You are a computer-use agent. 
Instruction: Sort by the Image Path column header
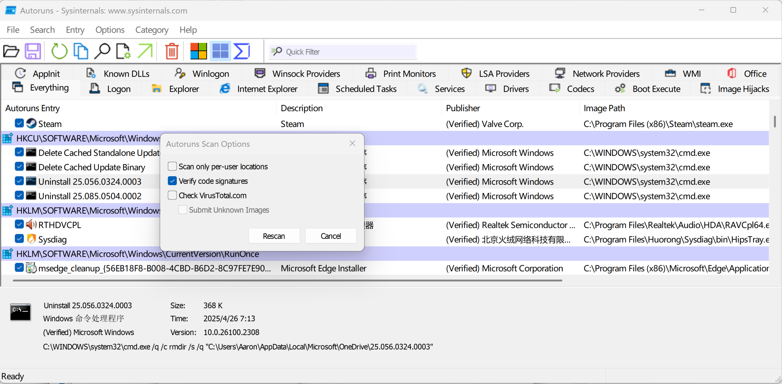(674, 108)
